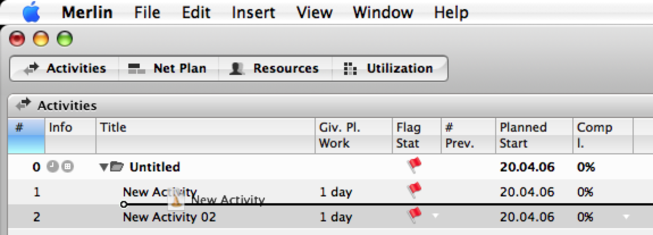Click the Activities panel header arrows icon
Screen dimensions: 653x235
[x=24, y=105]
